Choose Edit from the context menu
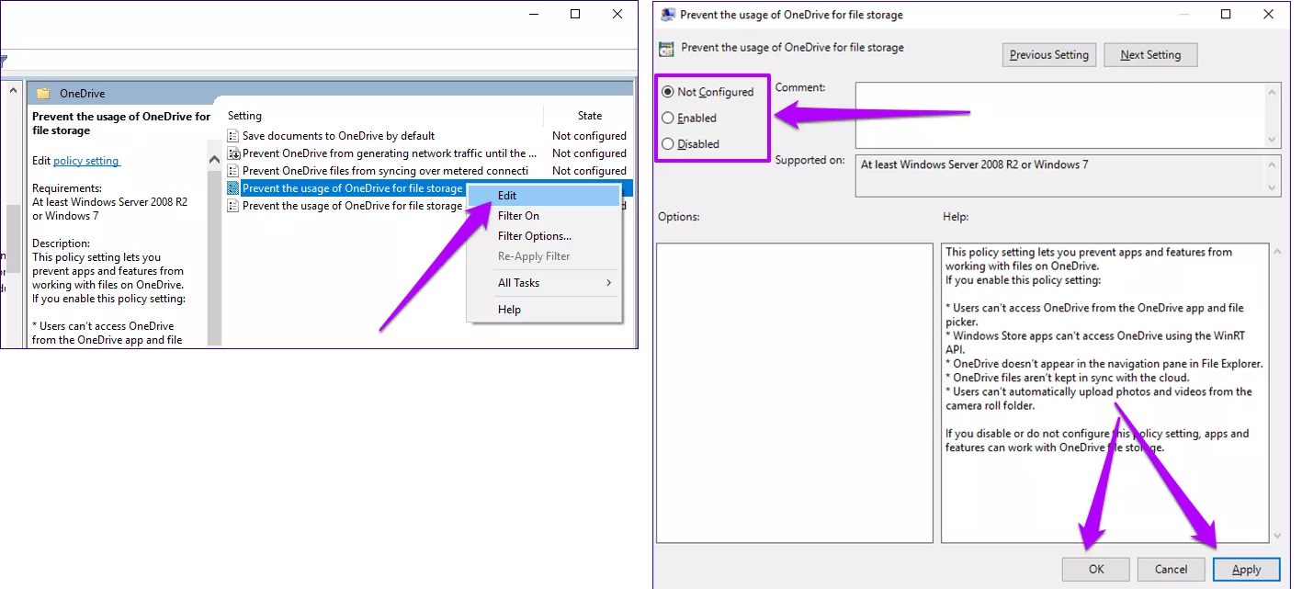 (544, 196)
